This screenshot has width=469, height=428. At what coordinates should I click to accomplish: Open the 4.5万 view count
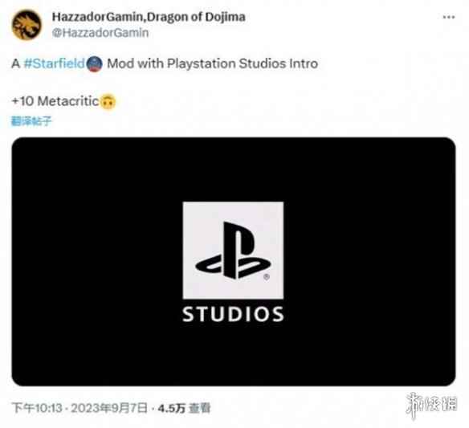click(172, 408)
